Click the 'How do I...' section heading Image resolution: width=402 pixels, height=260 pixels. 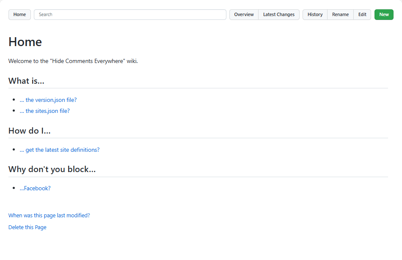pyautogui.click(x=30, y=131)
